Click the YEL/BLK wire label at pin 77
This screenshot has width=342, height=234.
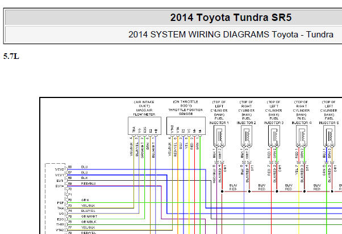click(x=88, y=227)
